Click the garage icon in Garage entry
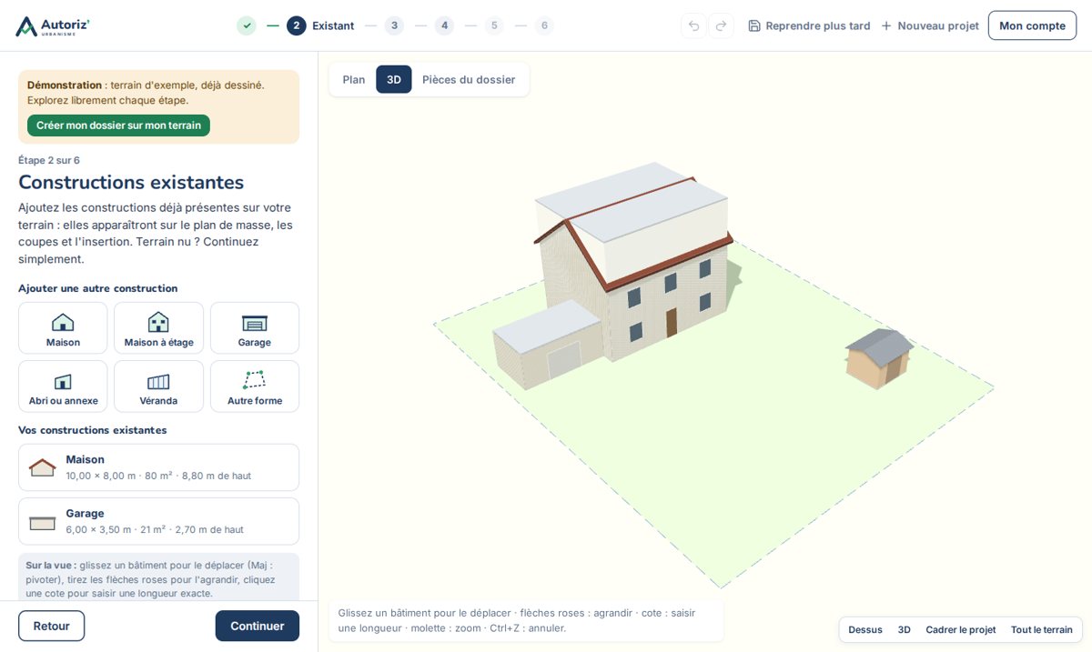The height and width of the screenshot is (652, 1092). pos(43,523)
